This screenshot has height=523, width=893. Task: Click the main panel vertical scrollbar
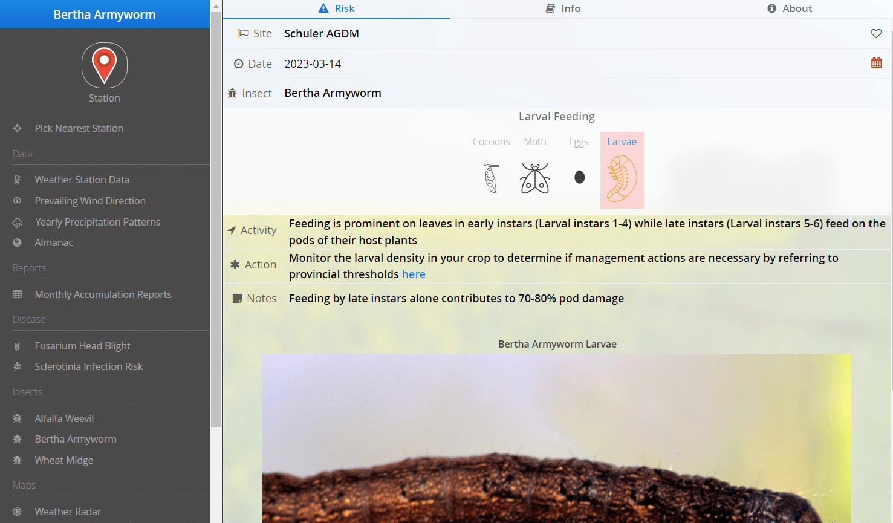coord(891,210)
